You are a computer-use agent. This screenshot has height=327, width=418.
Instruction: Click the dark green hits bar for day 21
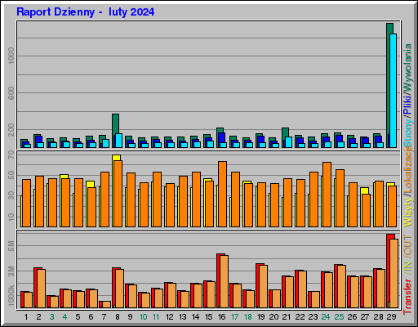285,132
